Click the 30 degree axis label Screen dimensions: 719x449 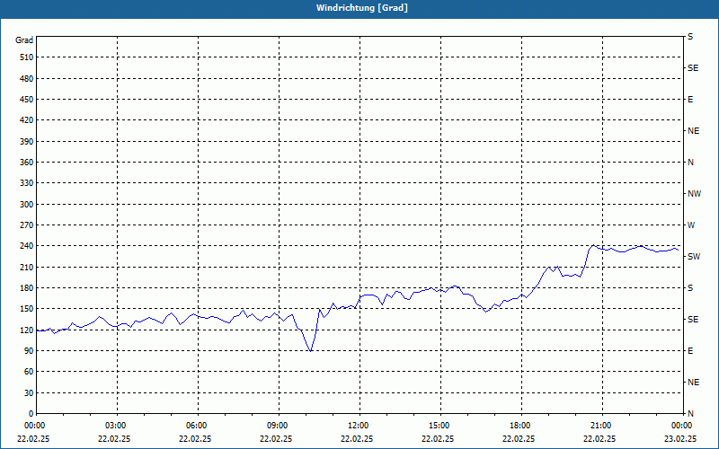(29, 392)
